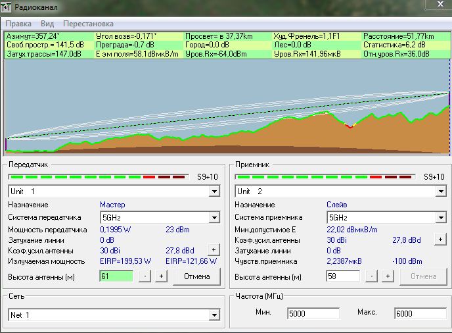
Task: Increase receiver antenna height with plus button
Action: pos(388,276)
